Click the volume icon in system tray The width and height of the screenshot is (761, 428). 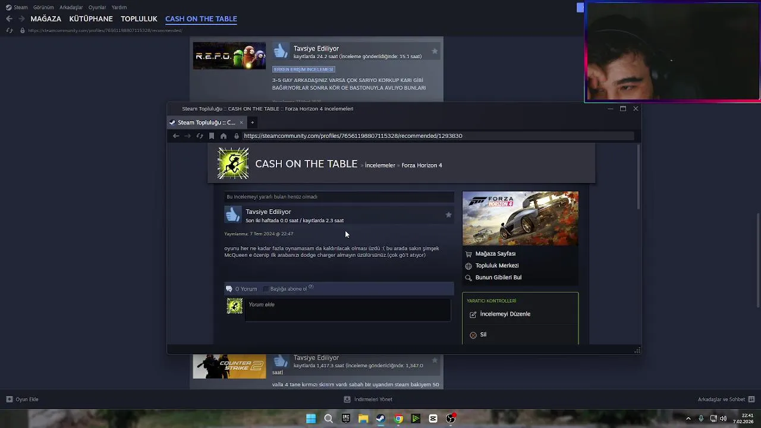[723, 418]
